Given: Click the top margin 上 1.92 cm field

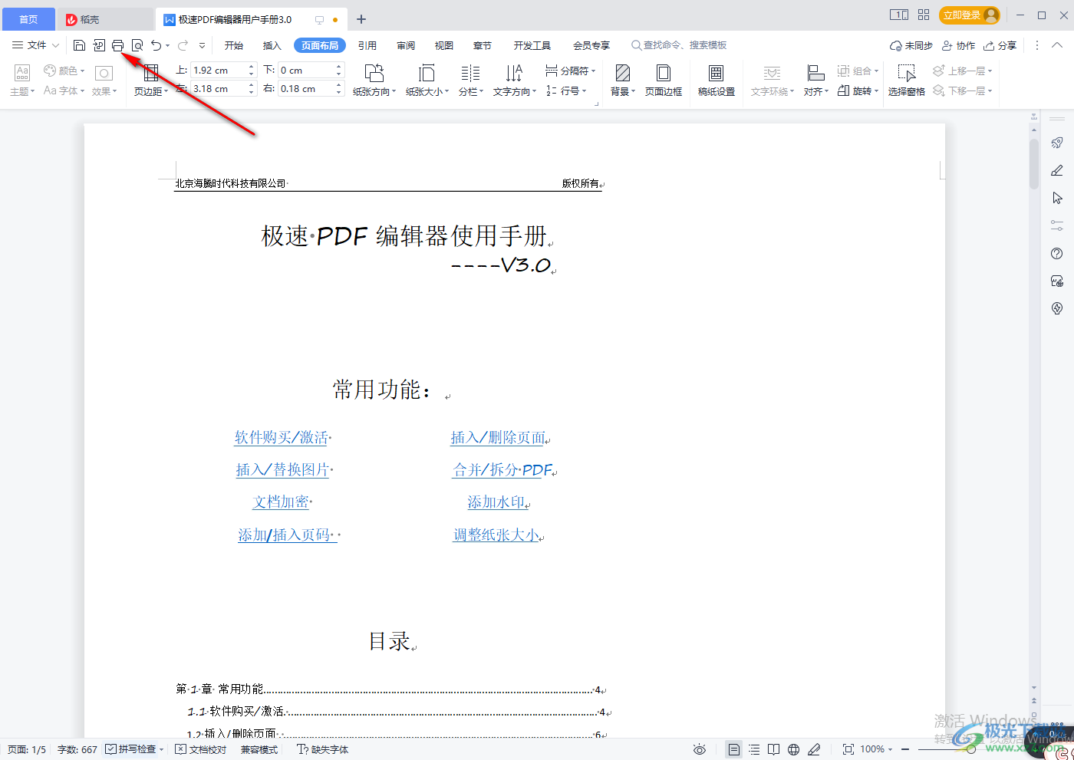Looking at the screenshot, I should coord(218,70).
